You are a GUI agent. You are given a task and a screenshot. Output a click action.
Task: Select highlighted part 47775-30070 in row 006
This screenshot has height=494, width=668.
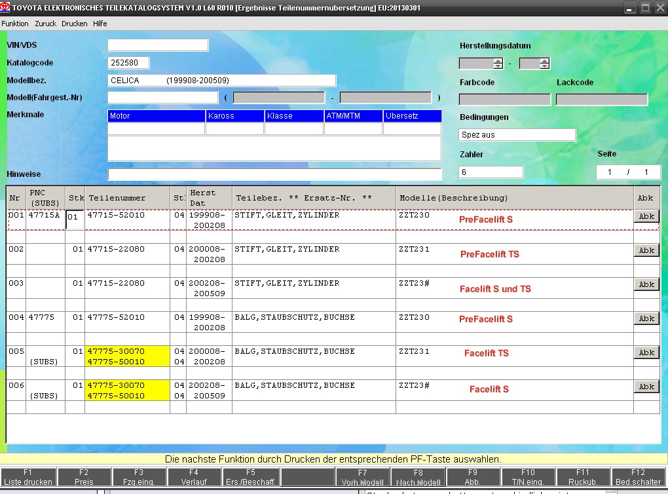coord(116,385)
